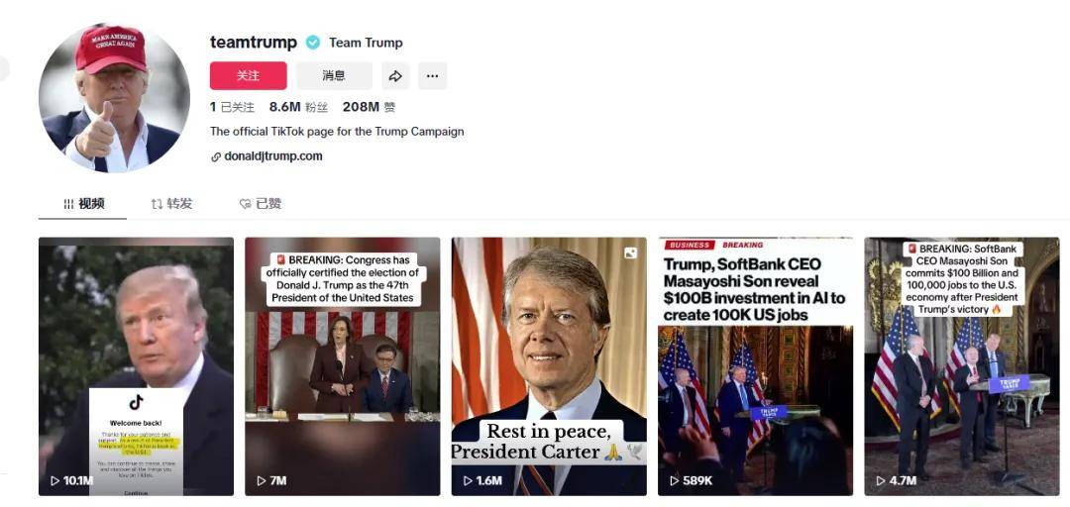Viewport: 1070px width, 507px height.
Task: Open the Congress certified election video
Action: pyautogui.click(x=343, y=366)
